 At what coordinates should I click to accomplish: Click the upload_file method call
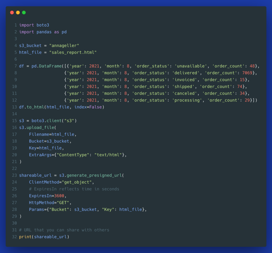click(39, 128)
